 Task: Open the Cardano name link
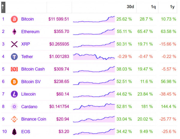tap(29, 107)
